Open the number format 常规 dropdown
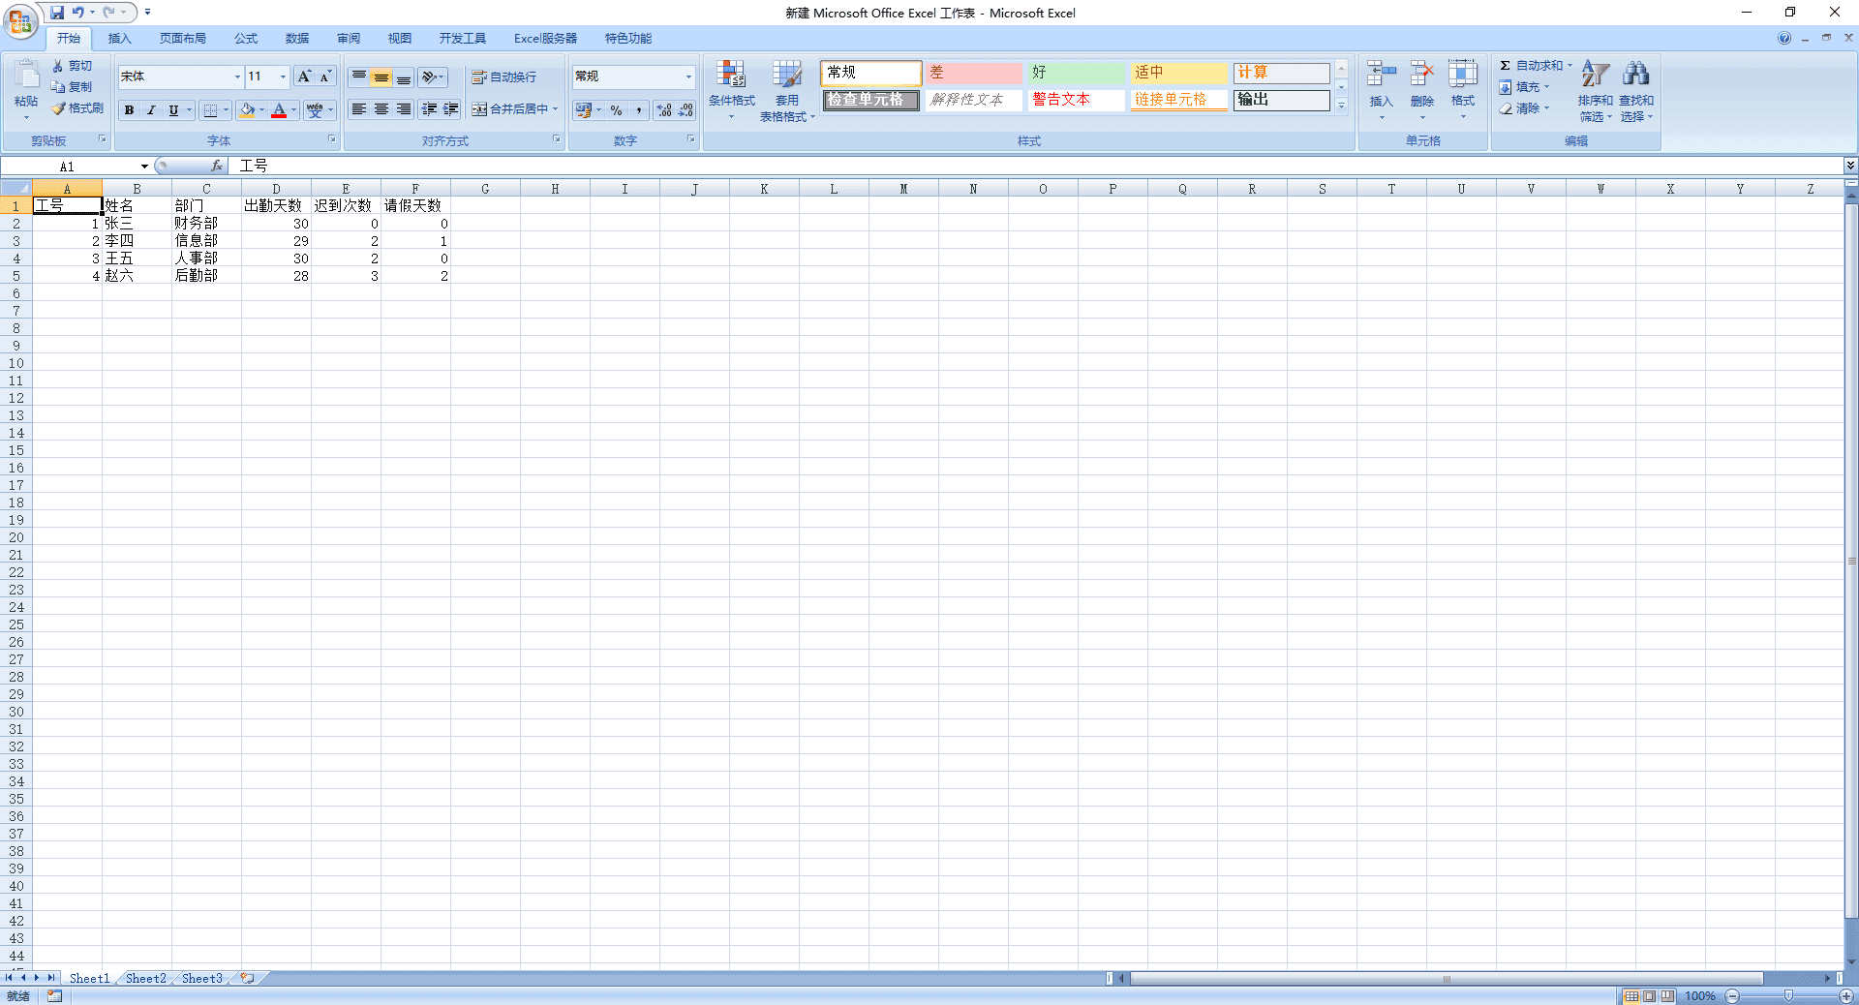Viewport: 1859px width, 1005px height. (688, 76)
